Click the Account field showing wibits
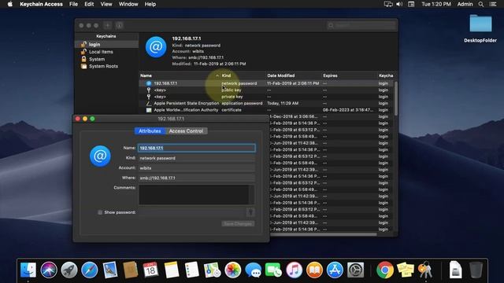The height and width of the screenshot is (283, 504). pyautogui.click(x=197, y=167)
